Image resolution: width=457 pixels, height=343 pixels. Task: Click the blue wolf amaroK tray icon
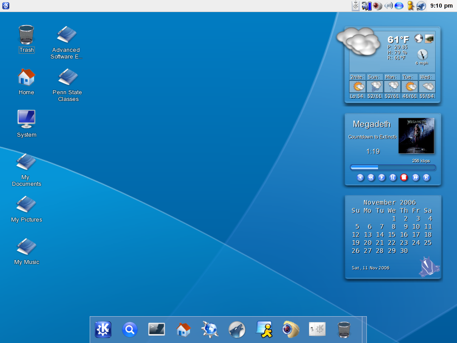421,6
